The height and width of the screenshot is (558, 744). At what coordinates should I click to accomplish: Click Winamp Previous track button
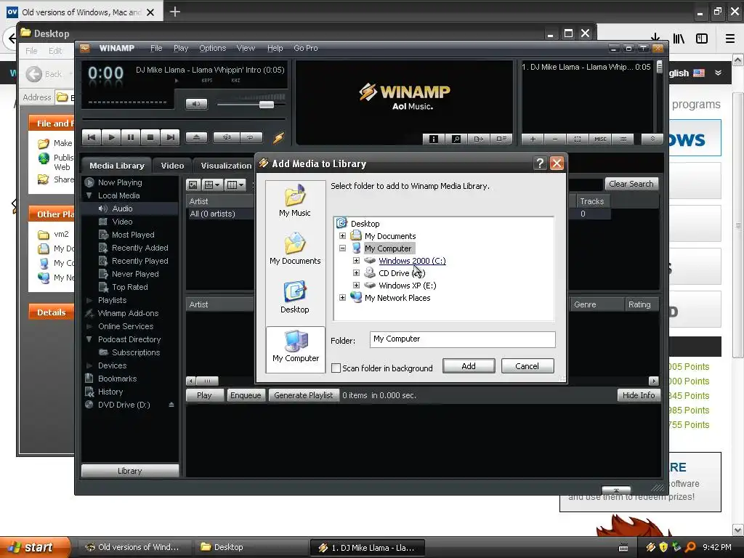click(92, 137)
